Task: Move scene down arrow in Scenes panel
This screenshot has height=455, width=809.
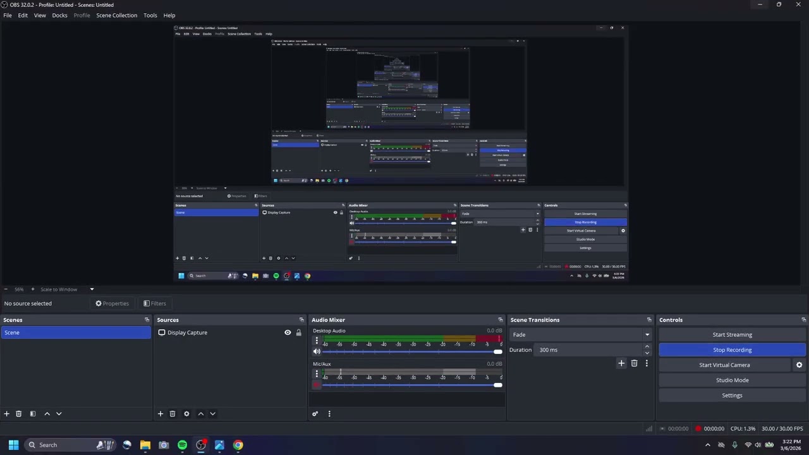Action: click(x=59, y=414)
